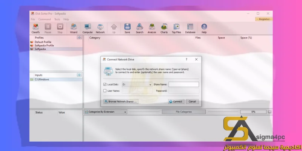The image size is (302, 151).
Task: Open the File menu
Action: pyautogui.click(x=33, y=19)
